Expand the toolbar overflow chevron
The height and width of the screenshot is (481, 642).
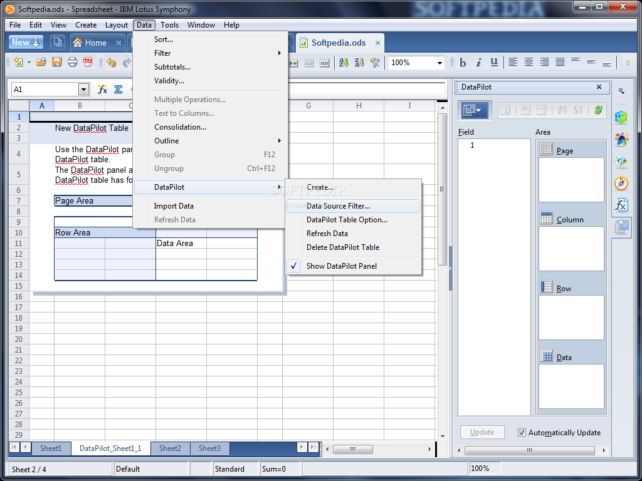pyautogui.click(x=628, y=63)
